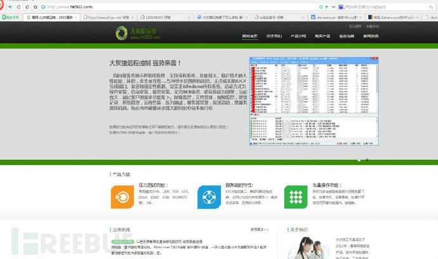
Task: Switch to the 210134285 tab
Action: pos(165,17)
